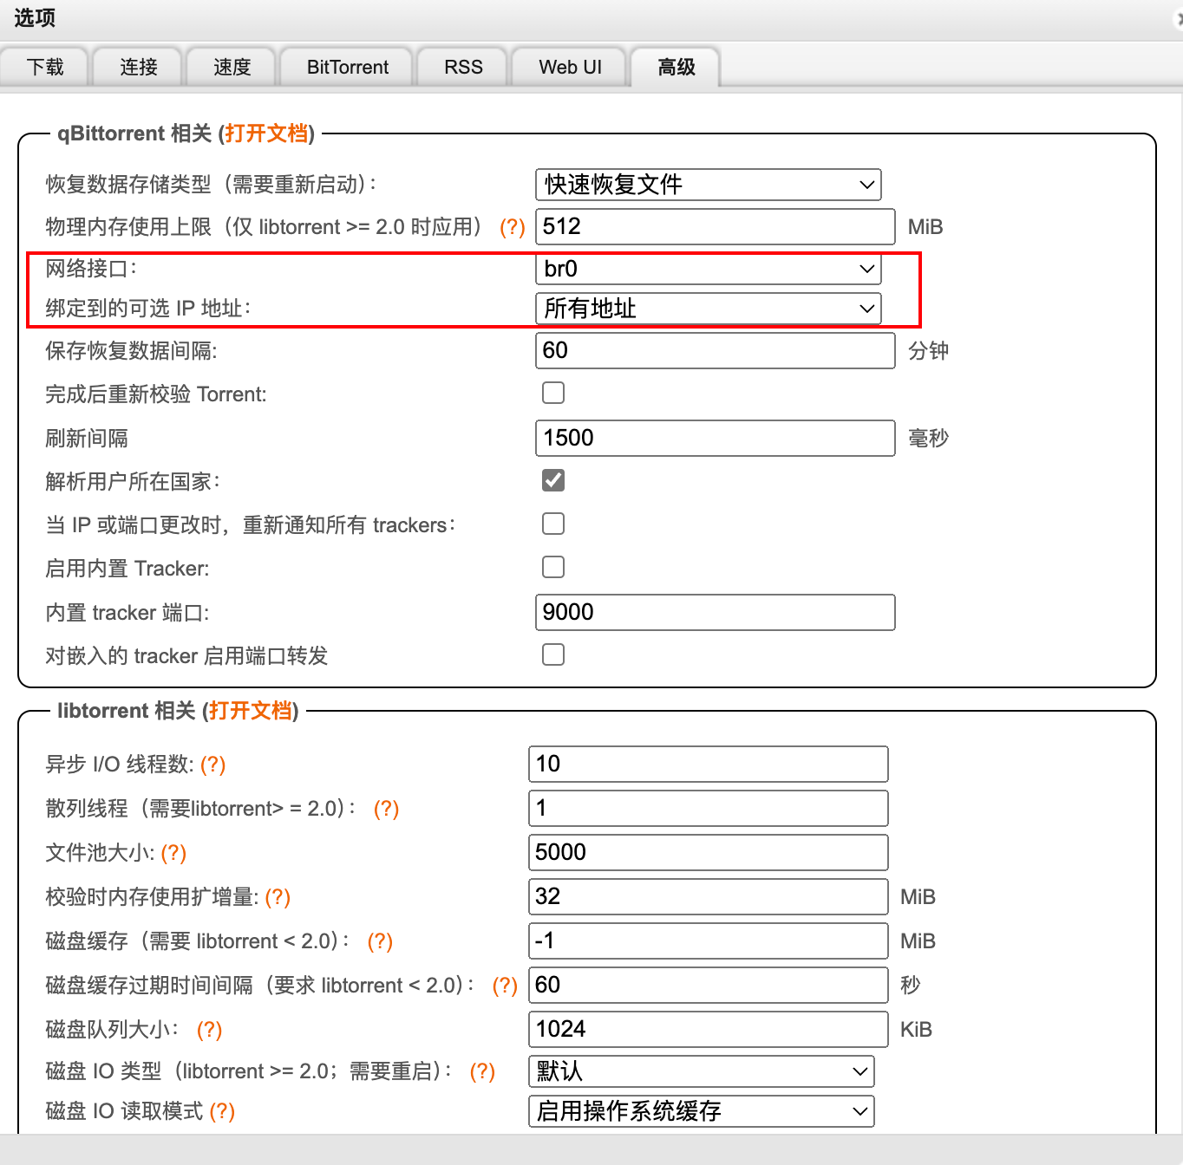Switch to the Web UI tab
The height and width of the screenshot is (1165, 1183).
pos(570,68)
